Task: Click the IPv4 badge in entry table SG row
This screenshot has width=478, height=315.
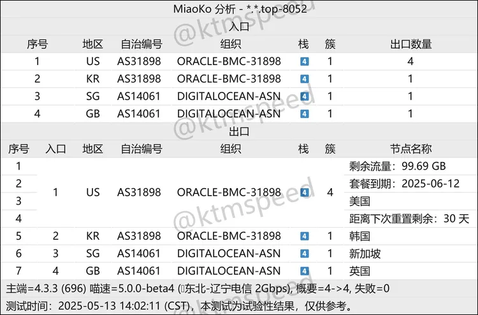Action: coord(304,96)
